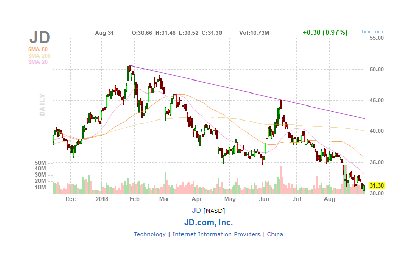This screenshot has width=416, height=266.
Task: Click the Mar month label on axis
Action: pyautogui.click(x=164, y=199)
